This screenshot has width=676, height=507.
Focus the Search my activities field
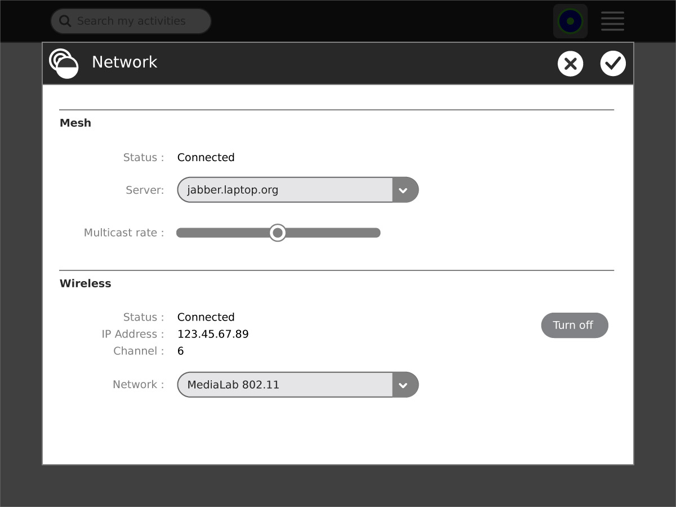(135, 21)
